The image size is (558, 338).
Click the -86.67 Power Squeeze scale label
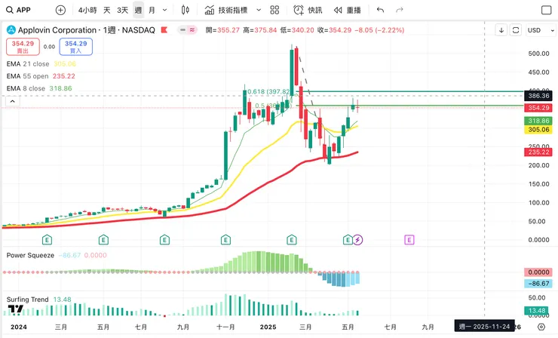coord(538,284)
